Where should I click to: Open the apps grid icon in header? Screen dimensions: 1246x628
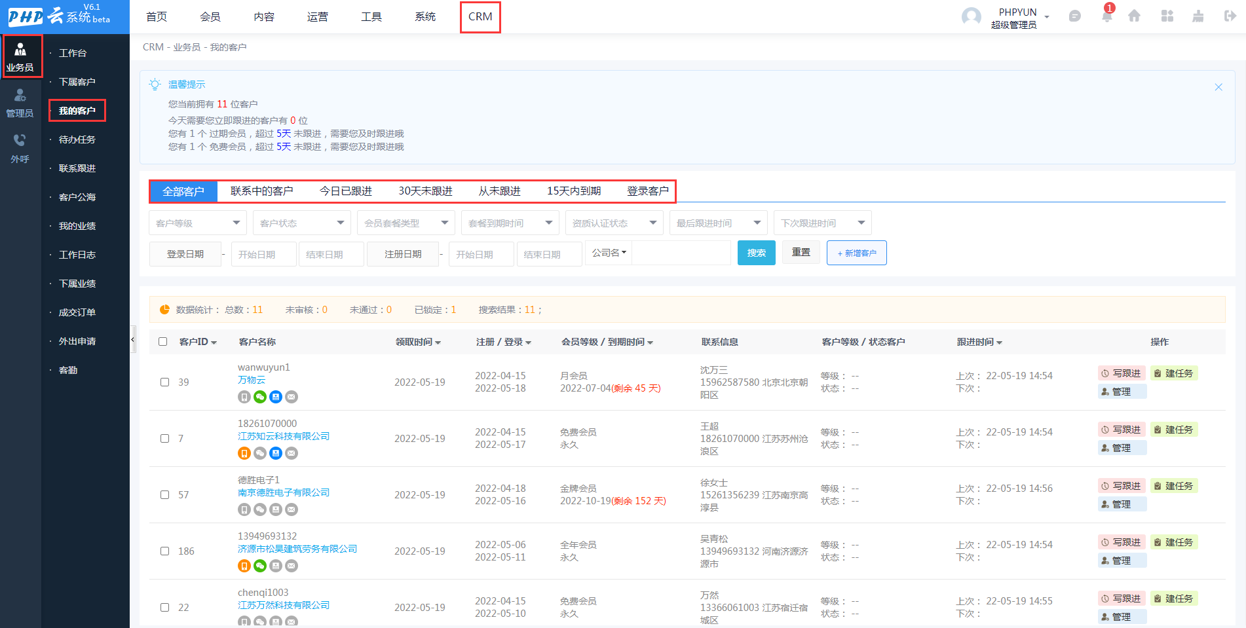point(1167,16)
